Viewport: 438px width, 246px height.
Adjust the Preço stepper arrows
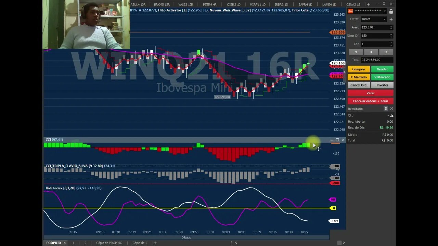[391, 27]
